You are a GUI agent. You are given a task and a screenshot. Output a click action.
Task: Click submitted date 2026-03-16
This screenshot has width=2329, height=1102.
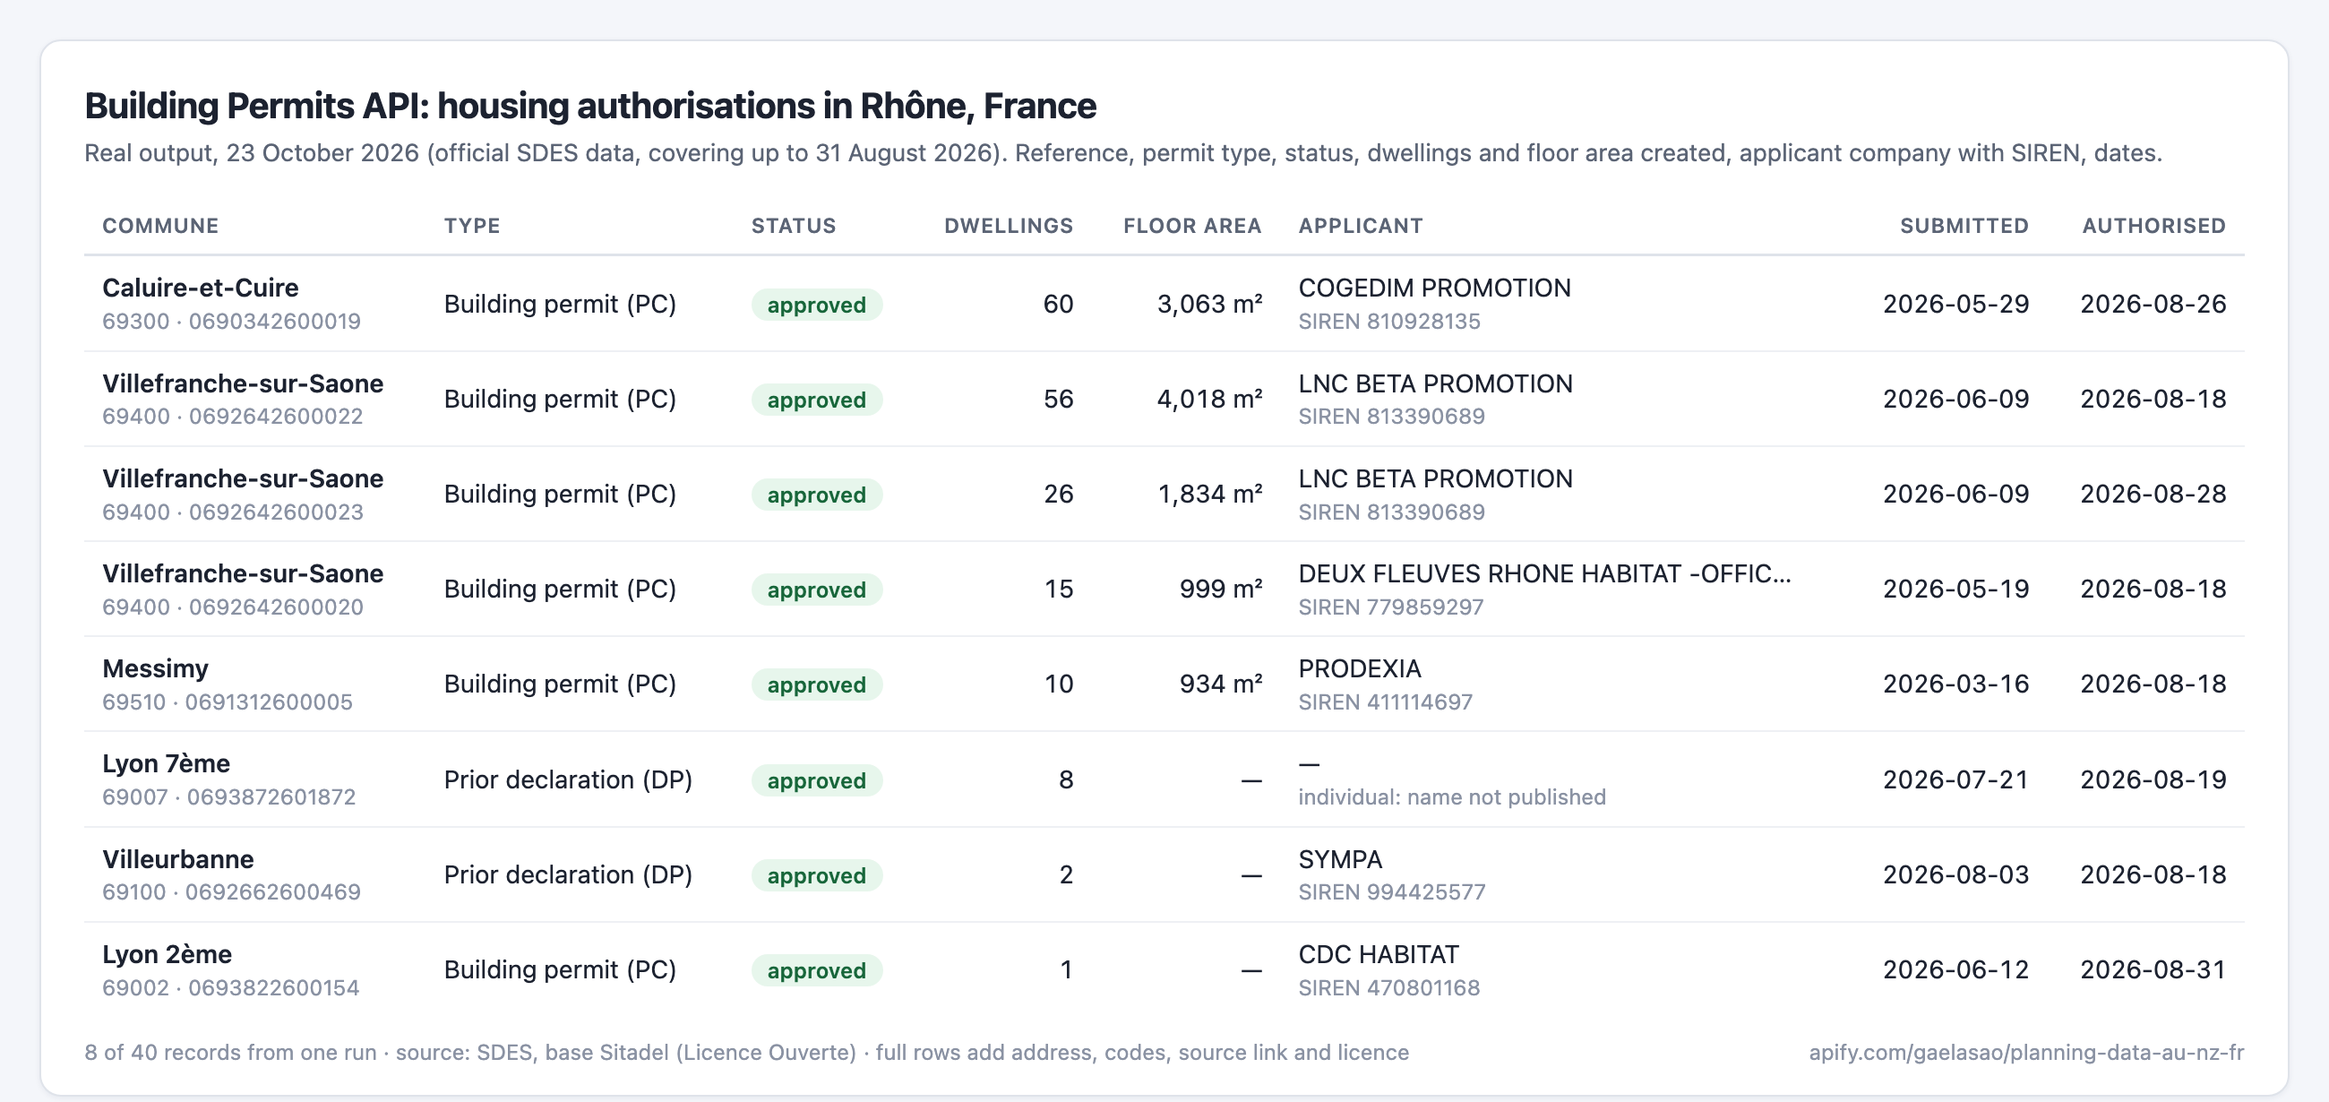1956,684
